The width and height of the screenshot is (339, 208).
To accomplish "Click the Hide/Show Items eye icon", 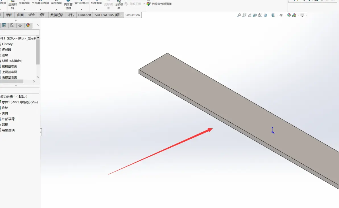I will pos(281,15).
